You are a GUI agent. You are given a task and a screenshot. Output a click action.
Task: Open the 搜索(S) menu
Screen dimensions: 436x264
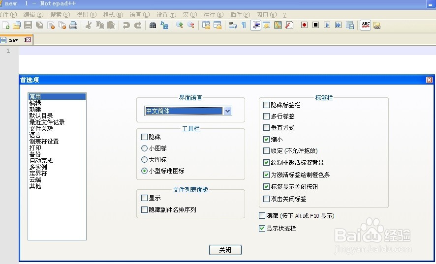60,14
